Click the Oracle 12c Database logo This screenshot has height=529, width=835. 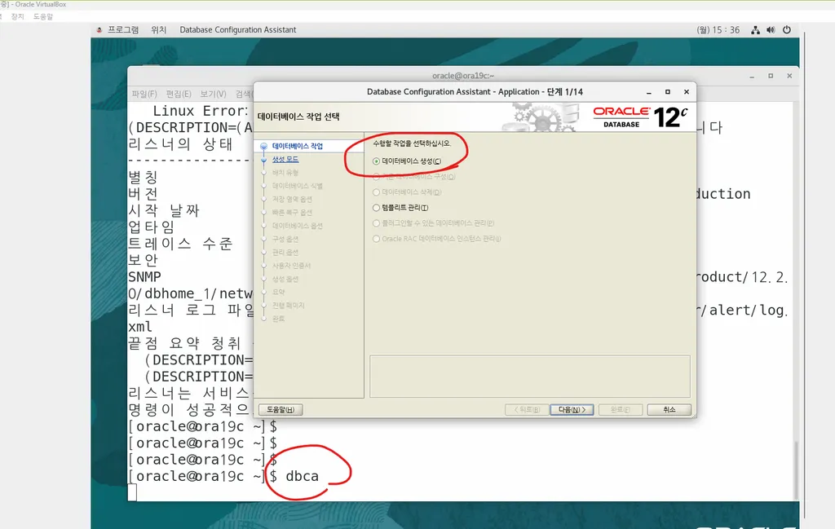641,117
